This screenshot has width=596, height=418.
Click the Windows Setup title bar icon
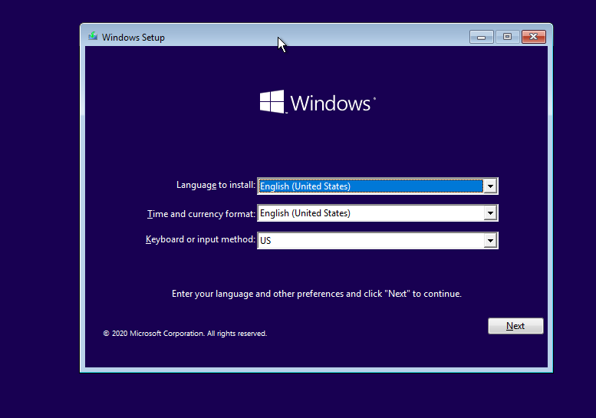pos(93,37)
